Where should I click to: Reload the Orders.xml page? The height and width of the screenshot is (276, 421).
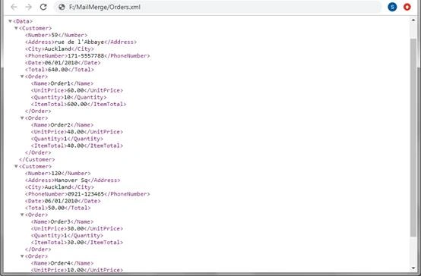point(43,7)
